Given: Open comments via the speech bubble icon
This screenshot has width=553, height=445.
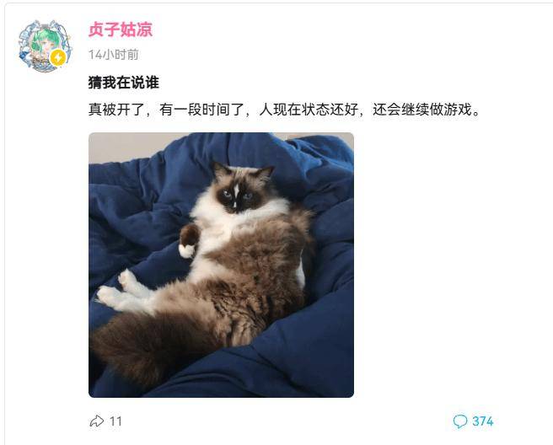Looking at the screenshot, I should [460, 421].
